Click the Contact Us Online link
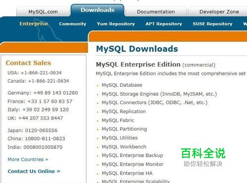 34,171
